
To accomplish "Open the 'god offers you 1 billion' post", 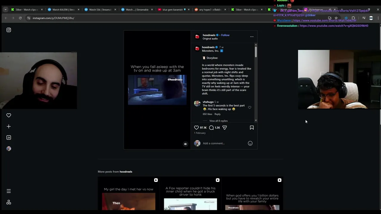I will [252, 193].
